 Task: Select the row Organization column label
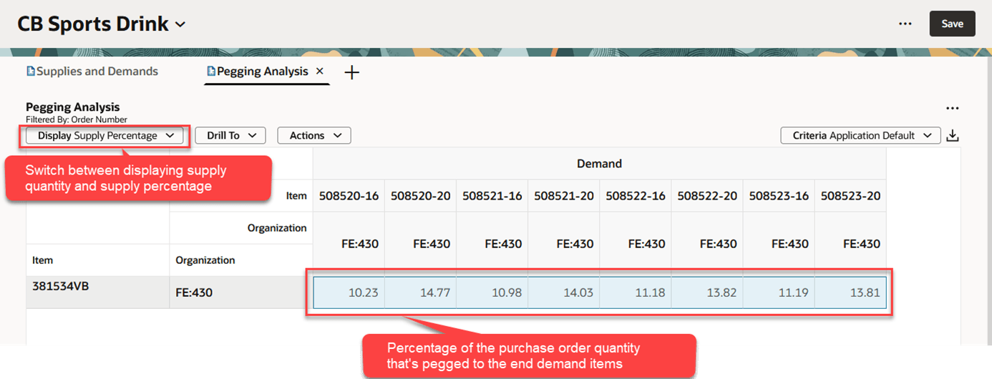coord(205,260)
